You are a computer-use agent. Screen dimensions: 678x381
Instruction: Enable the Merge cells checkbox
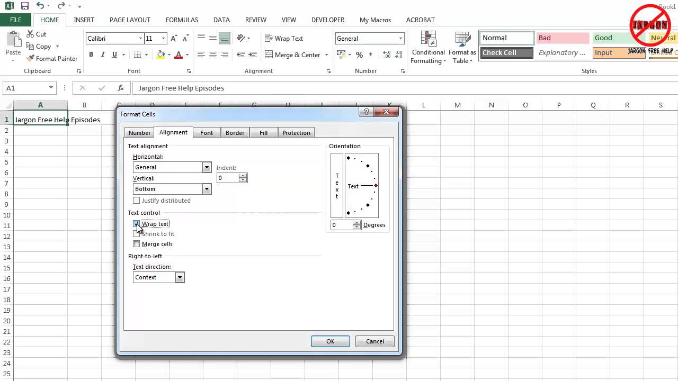[137, 244]
